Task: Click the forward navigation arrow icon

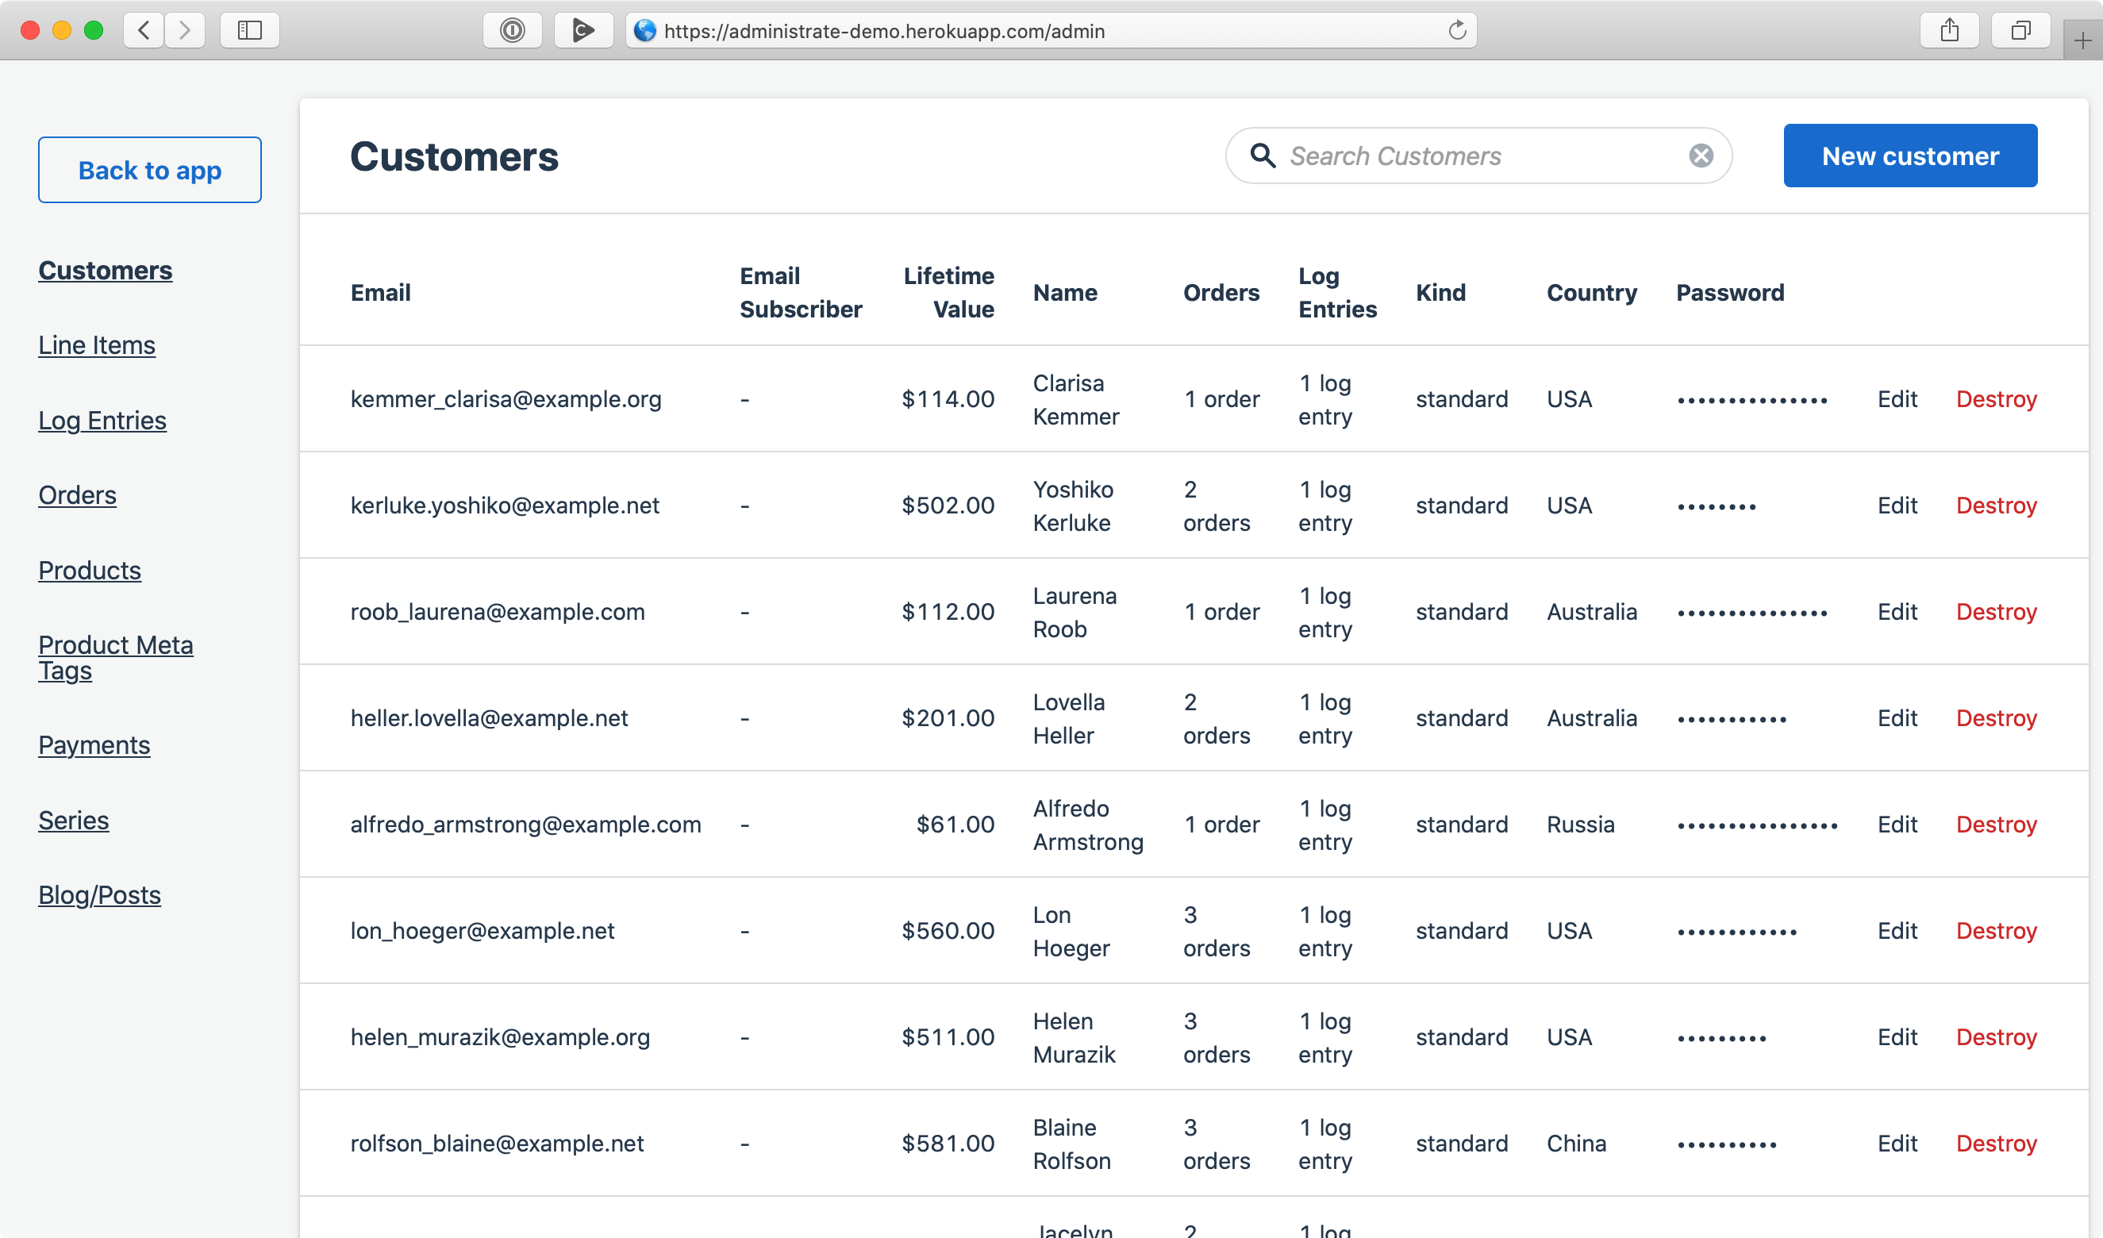Action: click(x=184, y=29)
